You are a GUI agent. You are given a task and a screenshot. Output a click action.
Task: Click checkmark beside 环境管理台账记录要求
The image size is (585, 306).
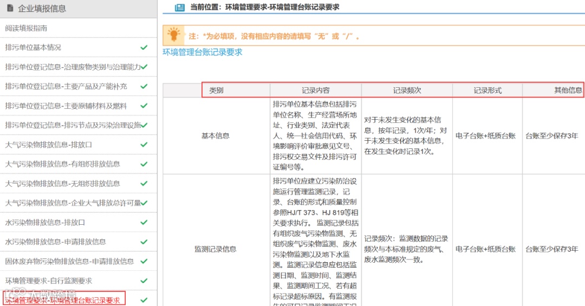pos(144,300)
